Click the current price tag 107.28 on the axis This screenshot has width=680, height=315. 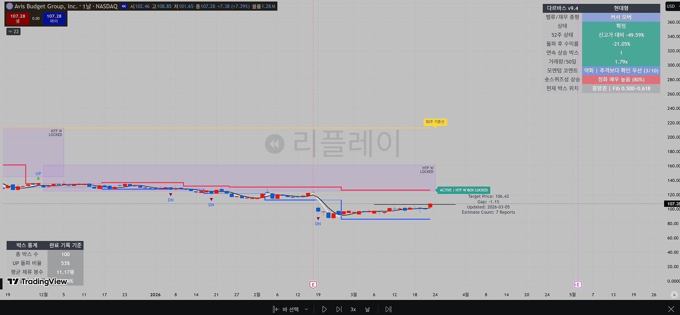(x=672, y=204)
